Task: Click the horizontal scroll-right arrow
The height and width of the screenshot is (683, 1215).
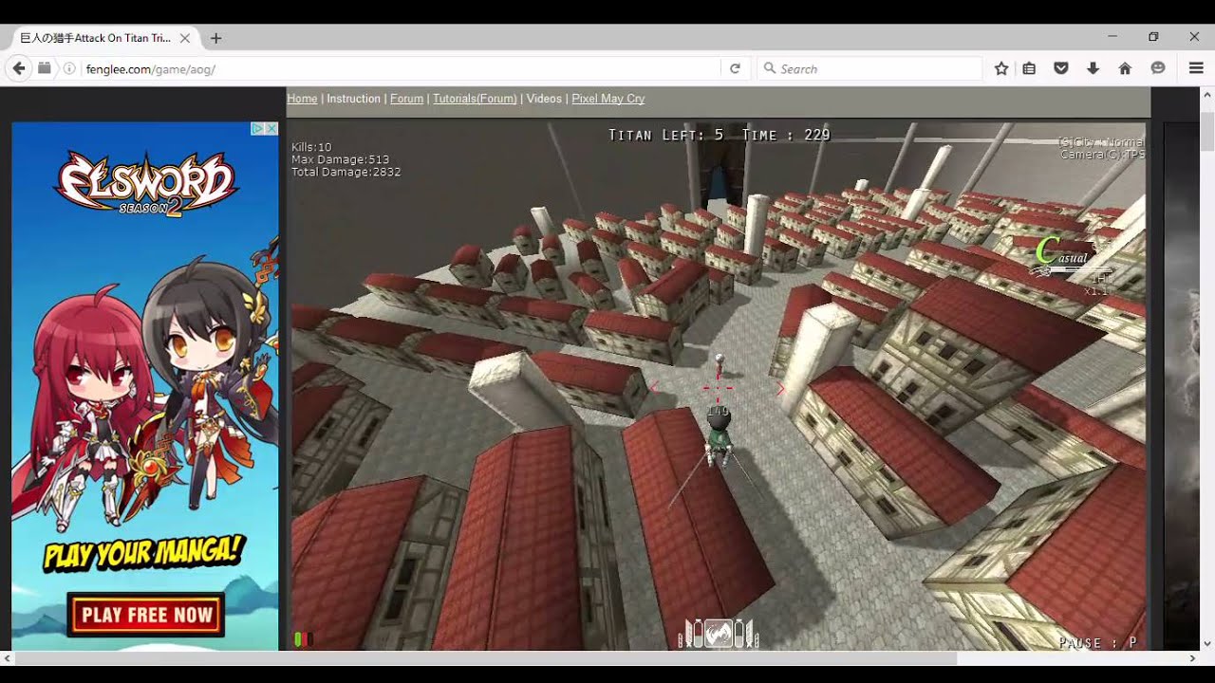Action: point(1192,657)
